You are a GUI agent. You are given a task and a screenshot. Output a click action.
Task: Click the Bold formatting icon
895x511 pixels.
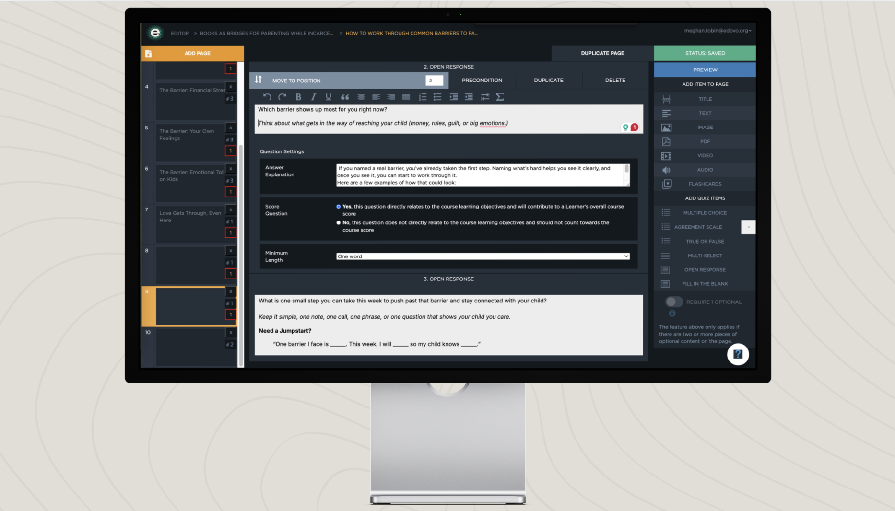pos(298,97)
